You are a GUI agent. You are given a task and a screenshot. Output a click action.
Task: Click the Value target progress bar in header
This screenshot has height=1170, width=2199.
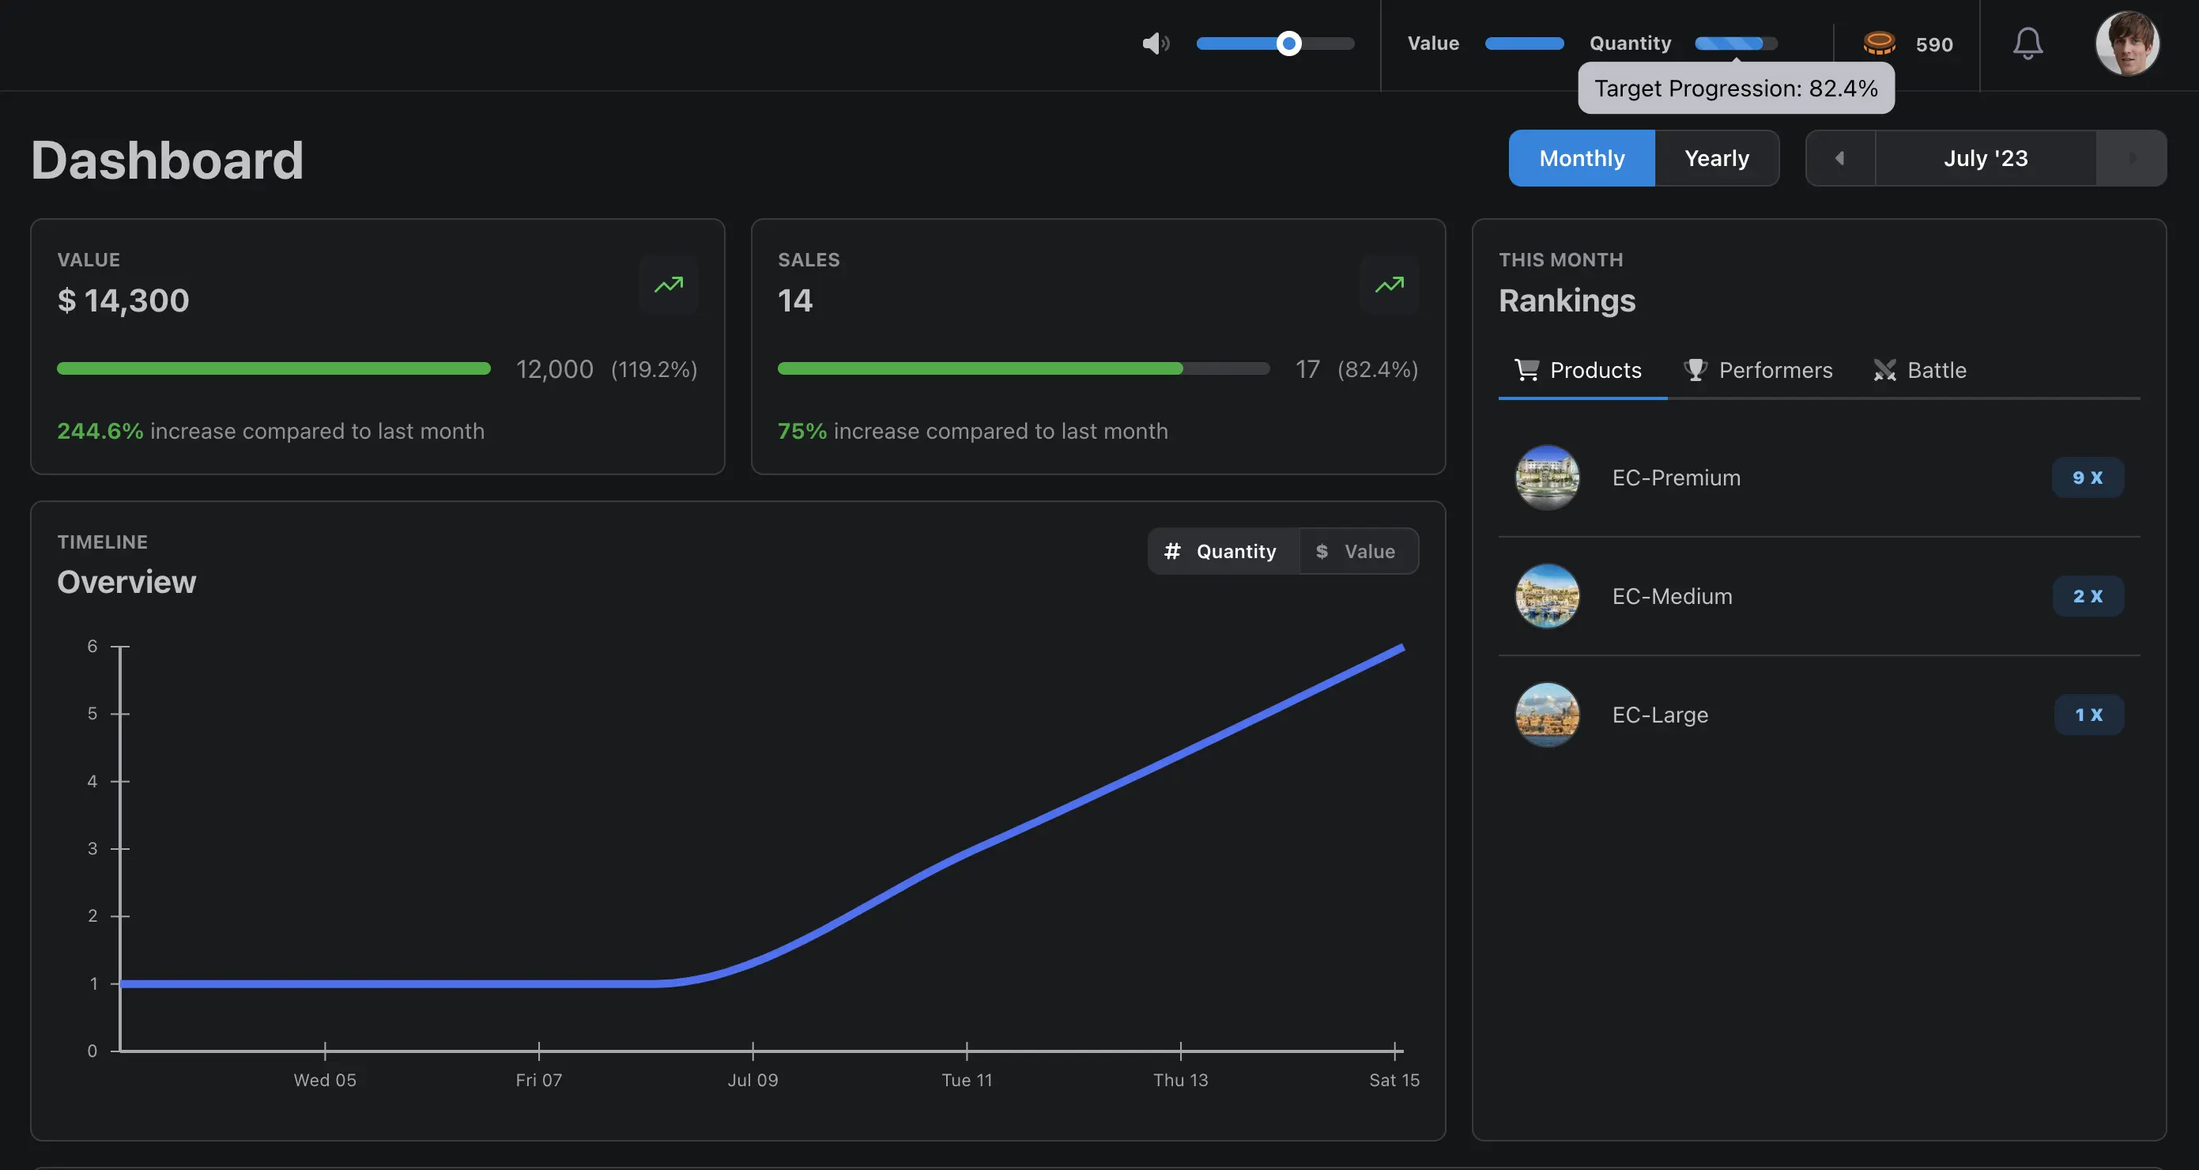tap(1524, 43)
